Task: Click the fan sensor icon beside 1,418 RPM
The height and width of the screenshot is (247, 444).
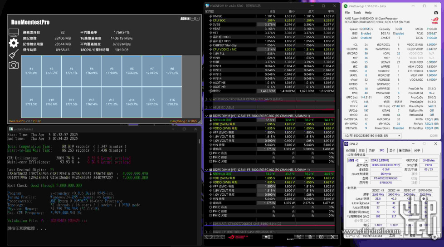Action: click(x=210, y=91)
